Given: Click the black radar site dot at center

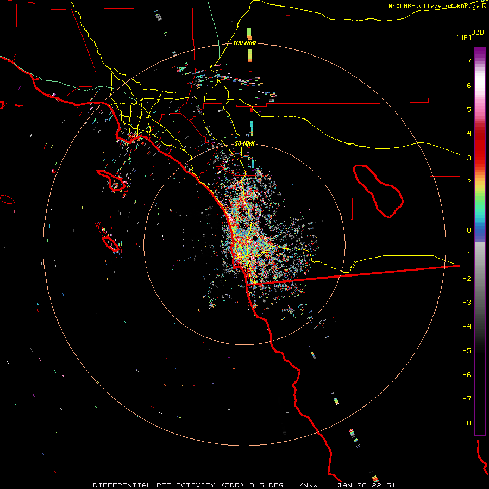Looking at the screenshot, I should (x=254, y=238).
